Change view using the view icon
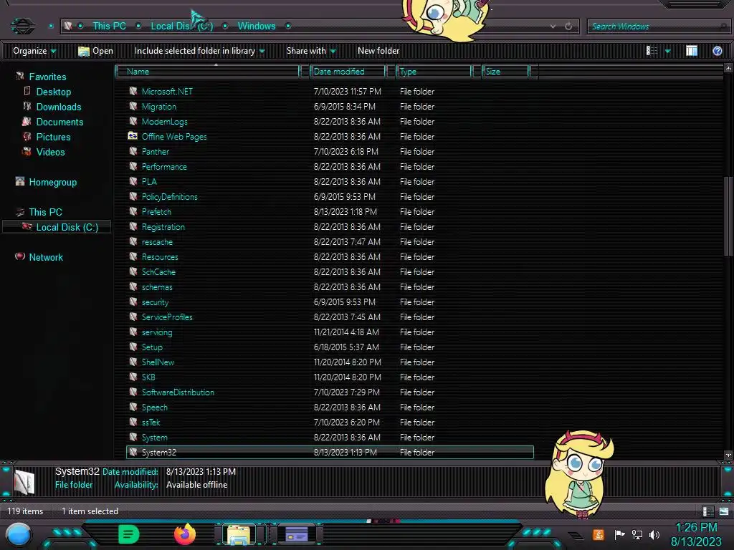 coord(652,51)
